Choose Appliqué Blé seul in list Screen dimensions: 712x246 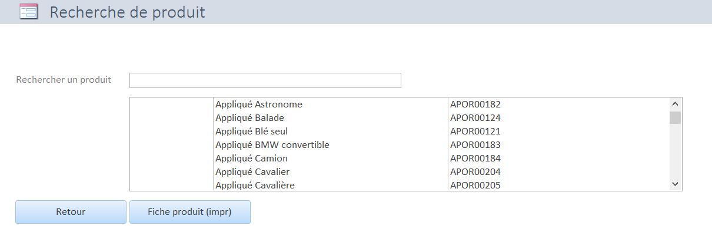click(251, 132)
